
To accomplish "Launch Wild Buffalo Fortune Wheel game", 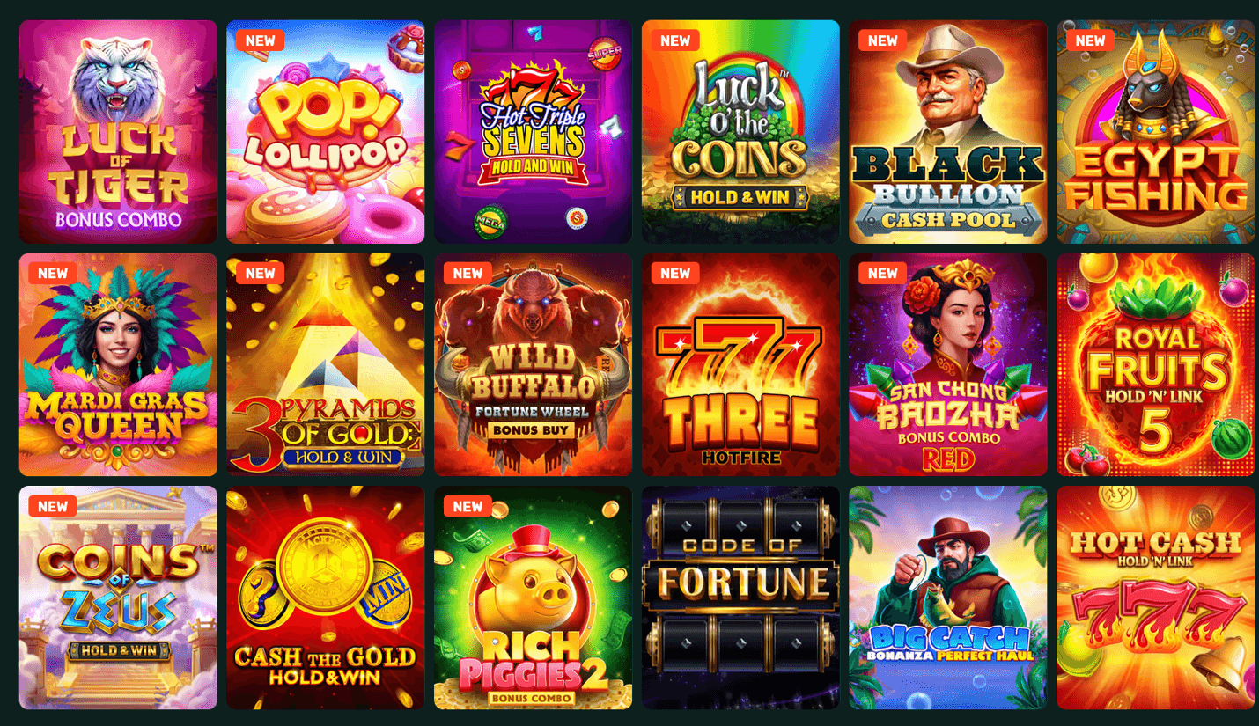I will coord(533,365).
